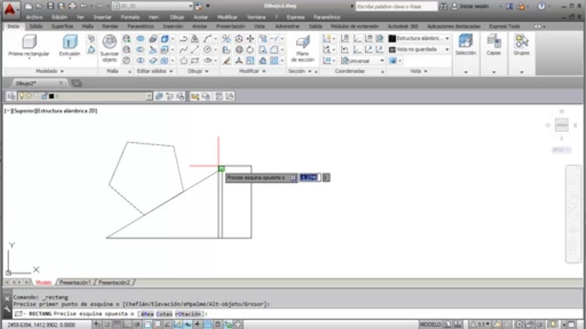Expand the Editar sólidos panel
The width and height of the screenshot is (586, 329).
[x=155, y=71]
